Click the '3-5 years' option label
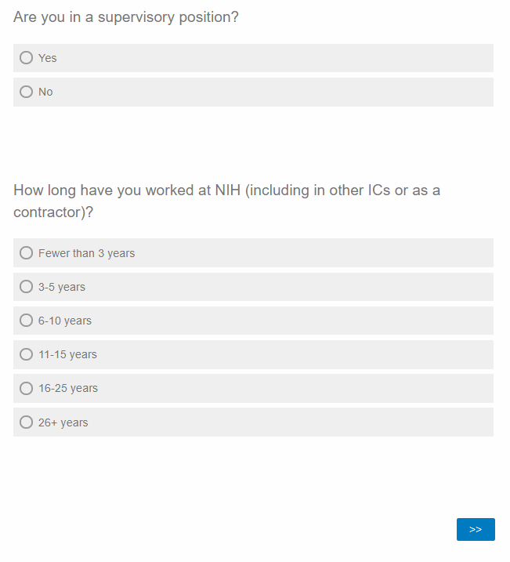 click(x=62, y=287)
